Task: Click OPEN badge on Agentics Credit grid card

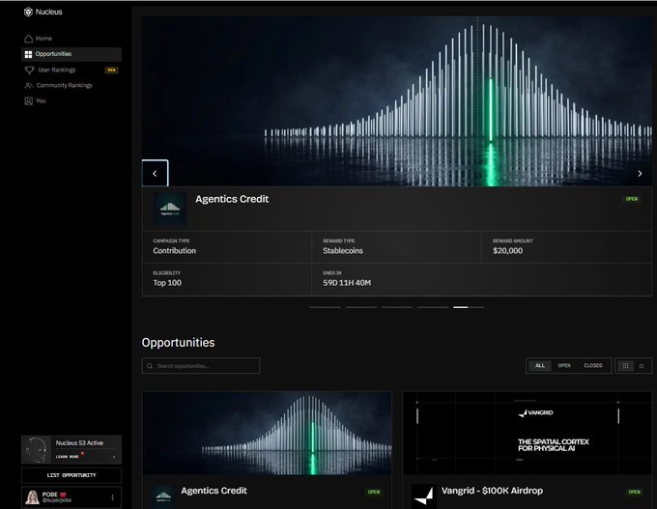Action: (374, 492)
